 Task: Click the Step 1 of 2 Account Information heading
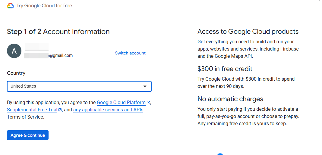[x=58, y=32]
